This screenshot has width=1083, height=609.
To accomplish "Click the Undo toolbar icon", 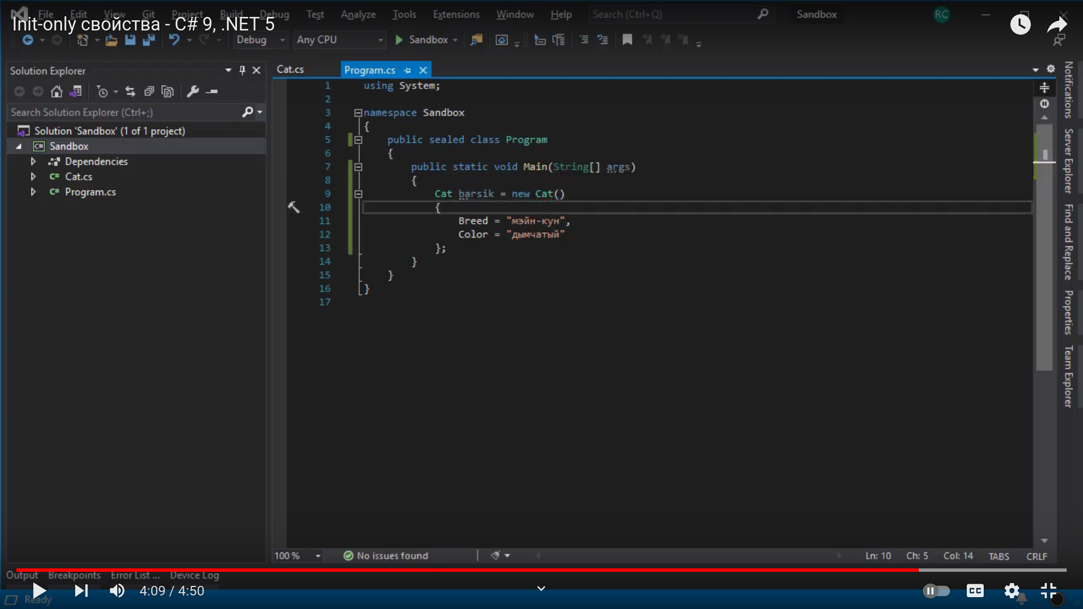I will (x=174, y=39).
